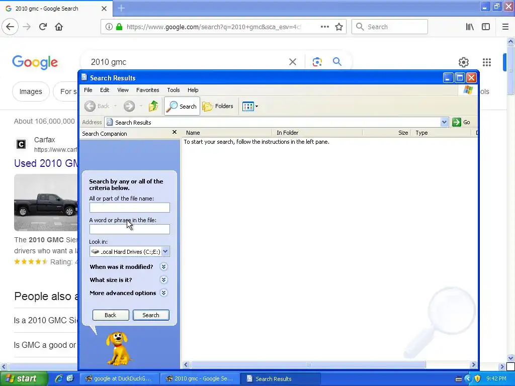515x386 pixels.
Task: Click the Back button in Search Companion
Action: 111,315
